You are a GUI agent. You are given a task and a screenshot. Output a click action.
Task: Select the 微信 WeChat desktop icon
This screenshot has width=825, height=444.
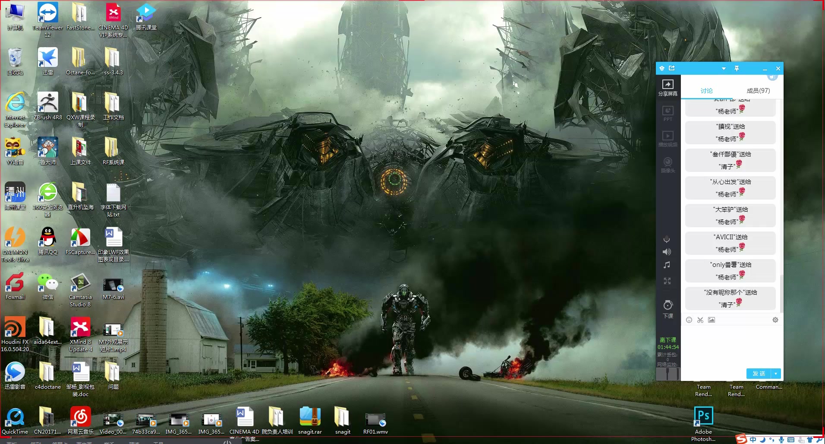47,285
